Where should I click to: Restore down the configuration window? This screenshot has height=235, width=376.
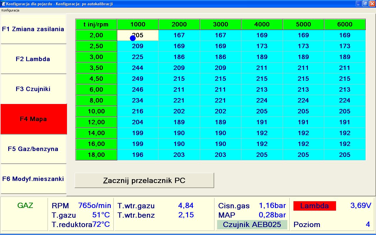pyautogui.click(x=365, y=4)
